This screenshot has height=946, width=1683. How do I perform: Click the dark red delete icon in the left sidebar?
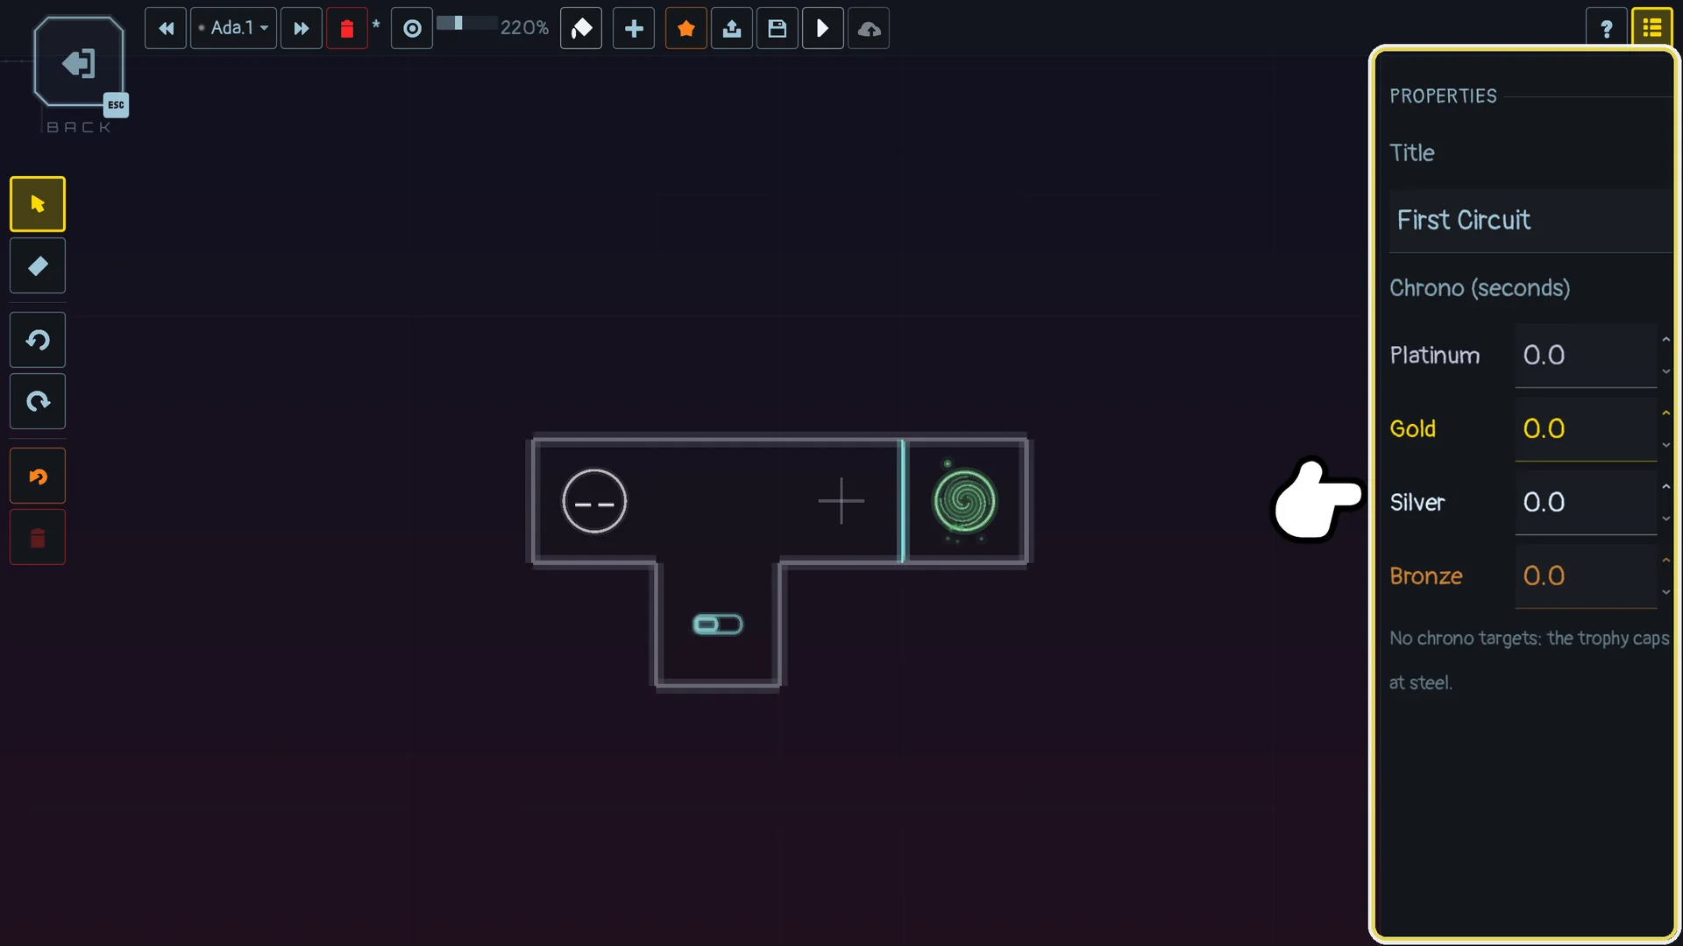[38, 537]
